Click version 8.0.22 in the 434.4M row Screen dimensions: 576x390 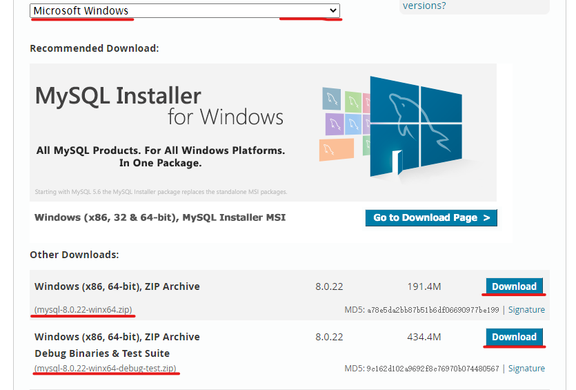tap(329, 337)
